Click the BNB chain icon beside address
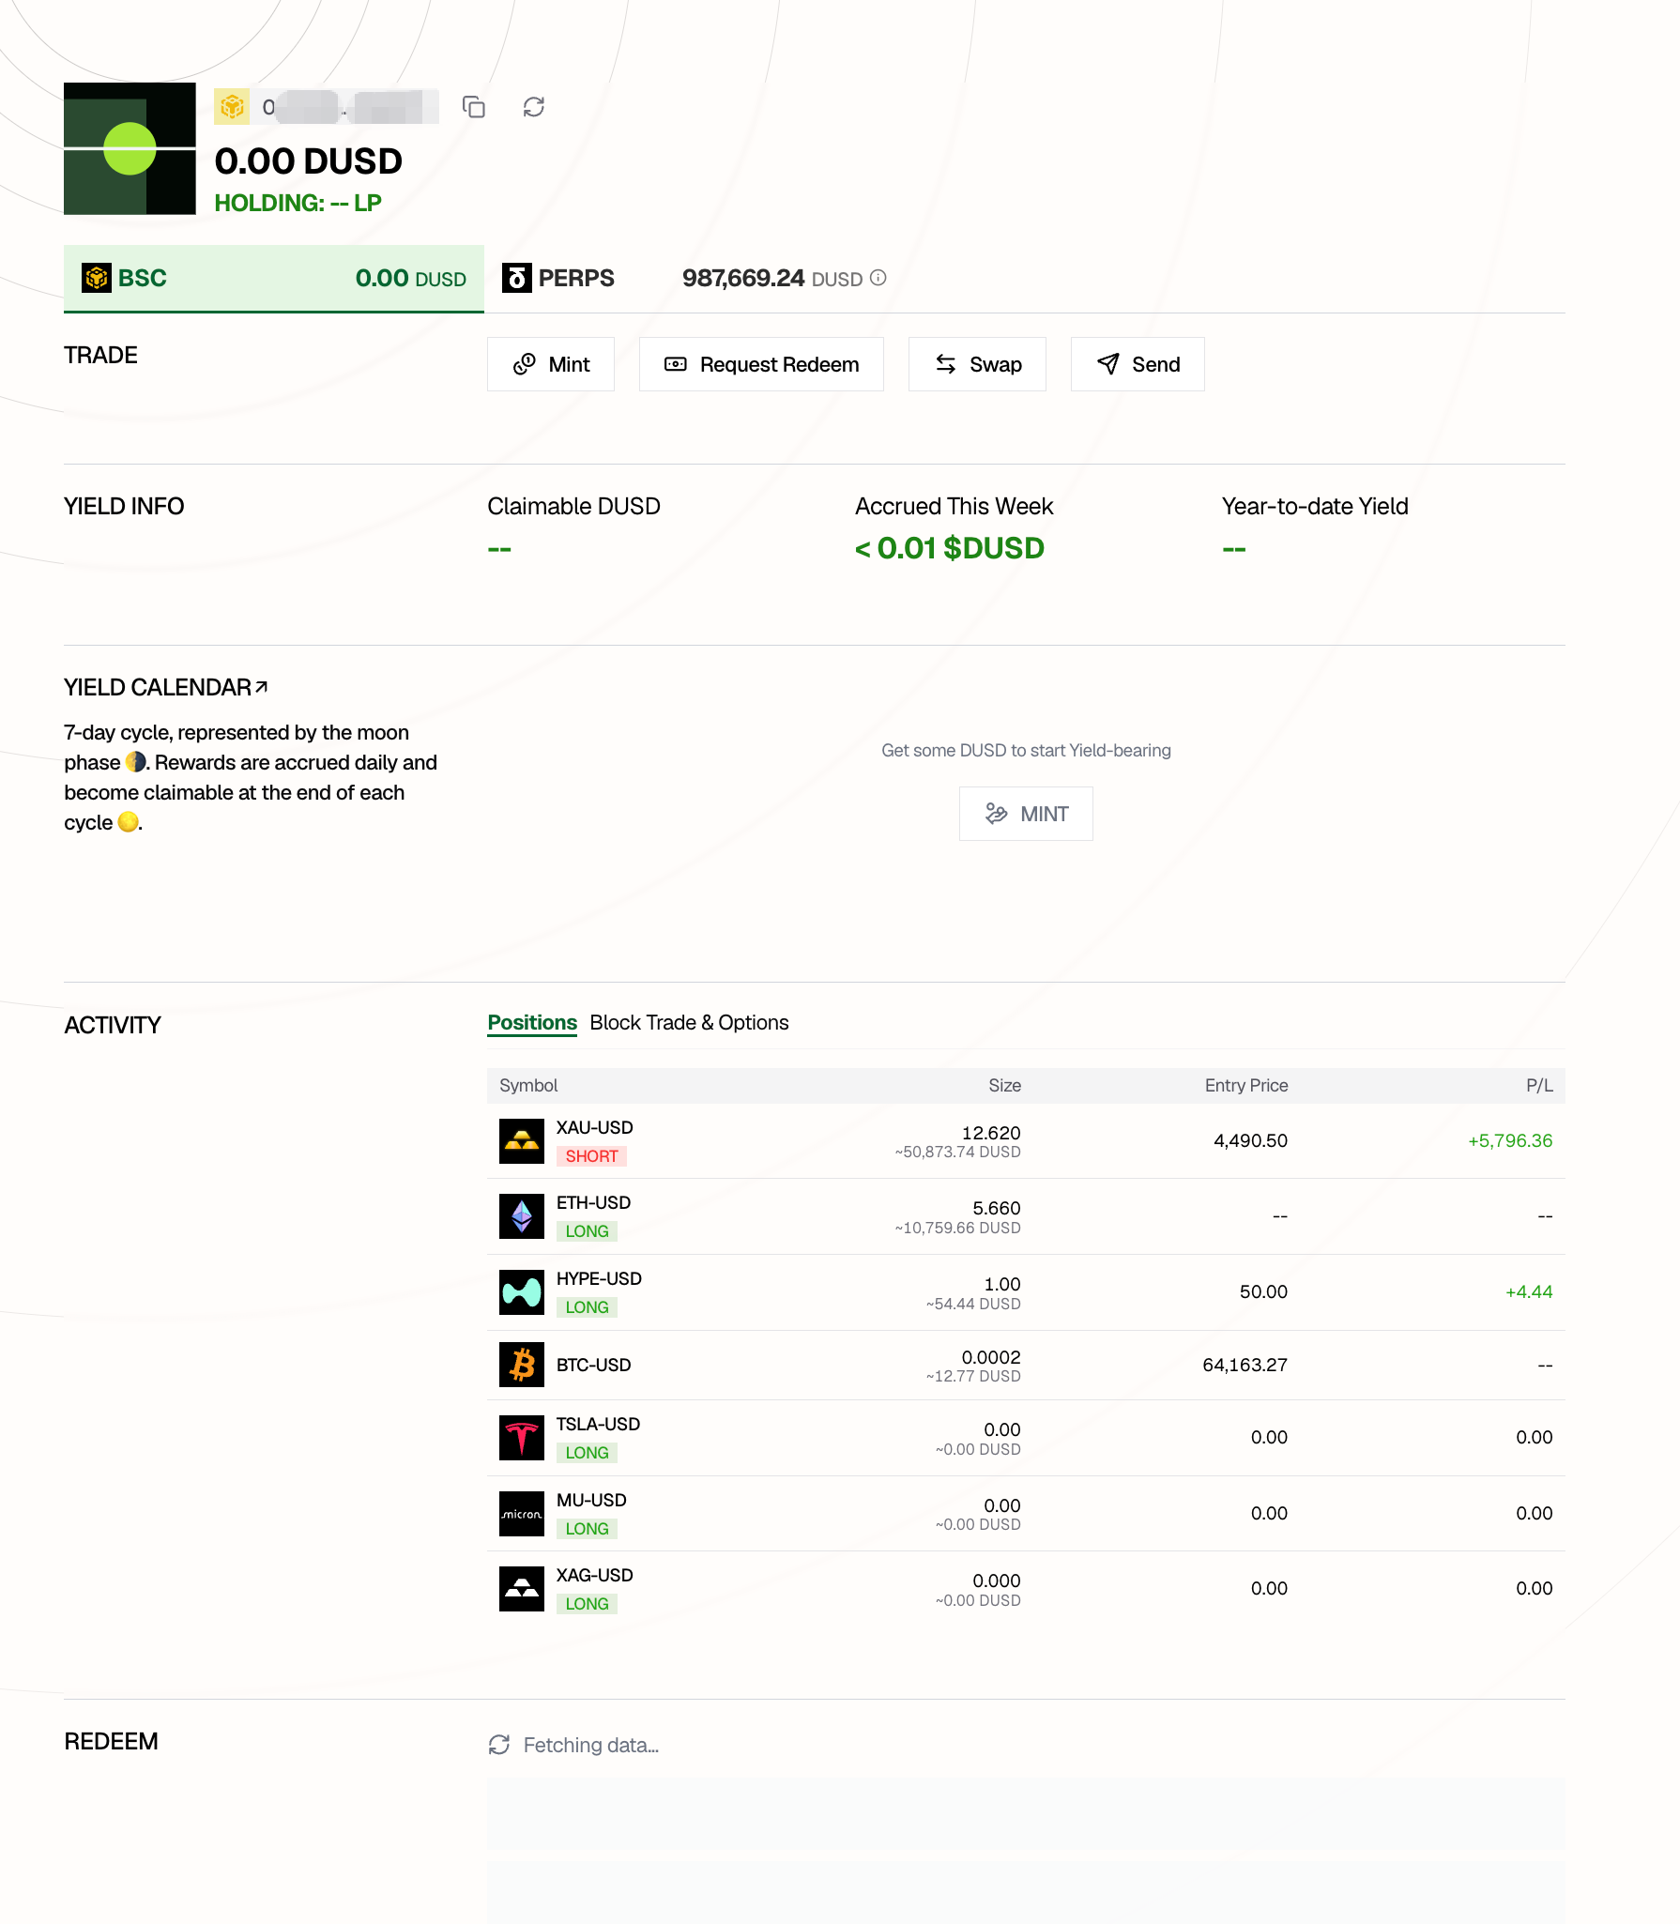The image size is (1680, 1924). (x=232, y=107)
